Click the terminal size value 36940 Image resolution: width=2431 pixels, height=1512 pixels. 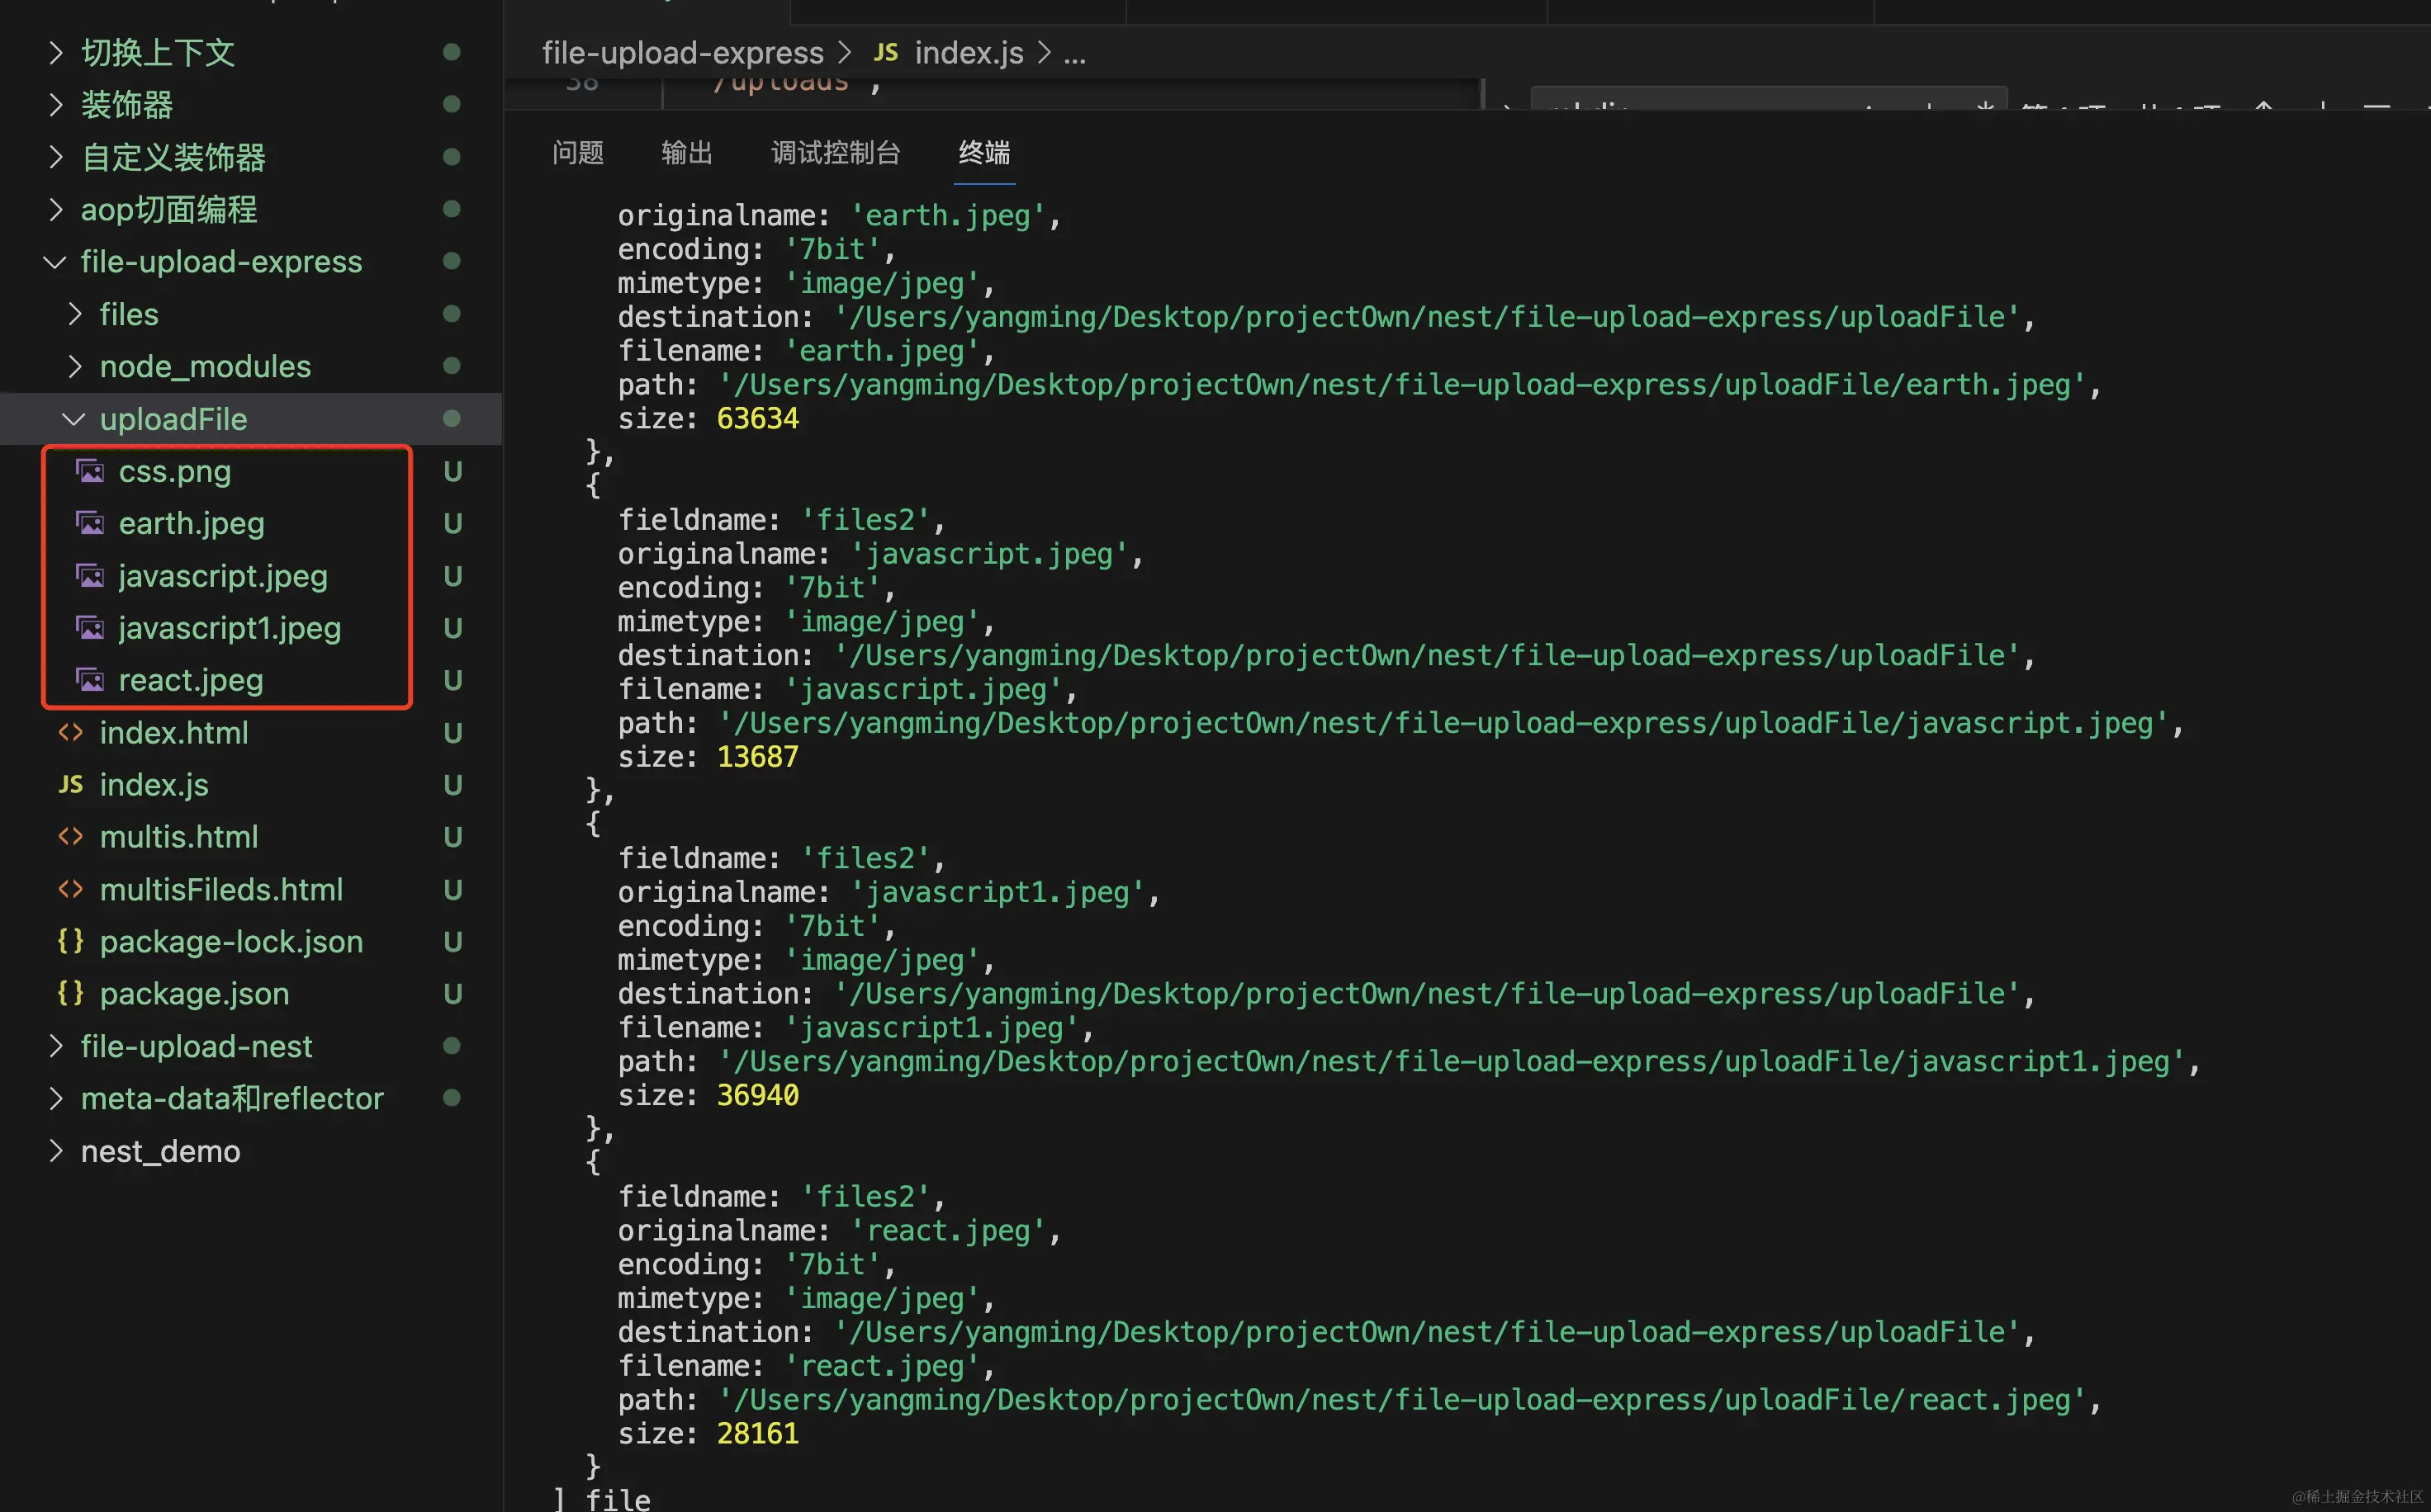pyautogui.click(x=757, y=1095)
